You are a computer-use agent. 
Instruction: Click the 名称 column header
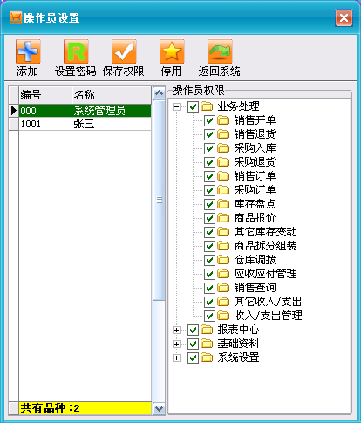tap(112, 95)
